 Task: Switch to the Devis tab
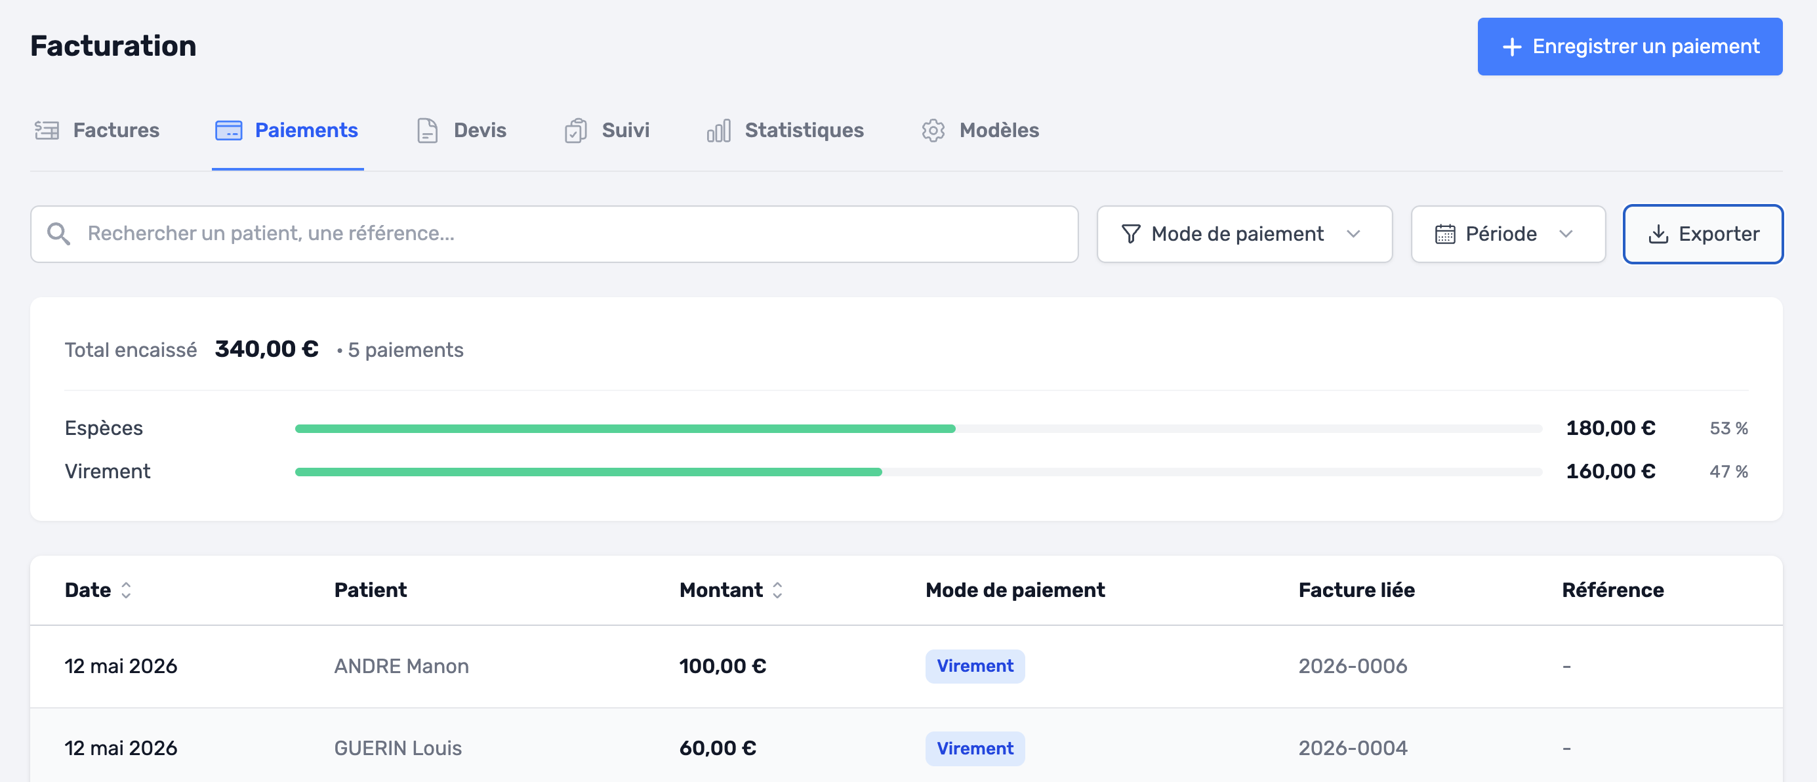tap(461, 131)
